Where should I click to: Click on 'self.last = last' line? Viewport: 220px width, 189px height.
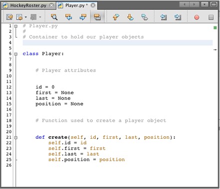pyautogui.click(x=74, y=154)
